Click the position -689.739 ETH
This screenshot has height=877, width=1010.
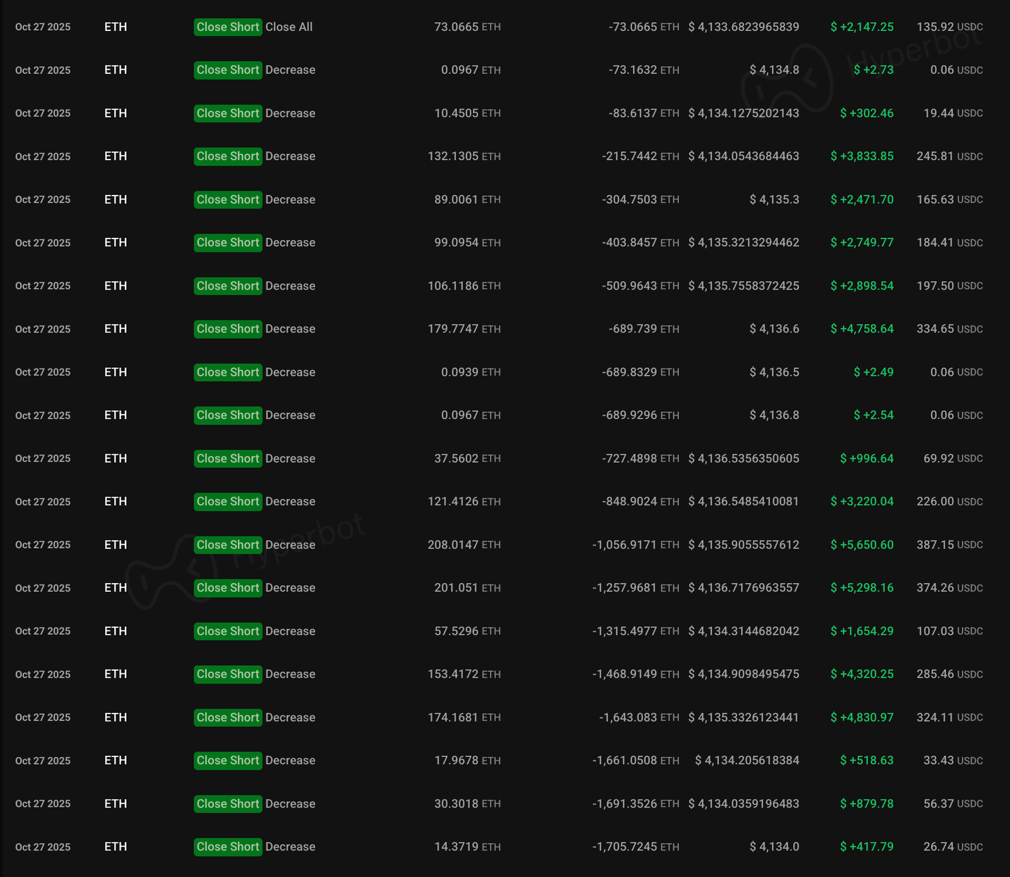[x=645, y=329]
